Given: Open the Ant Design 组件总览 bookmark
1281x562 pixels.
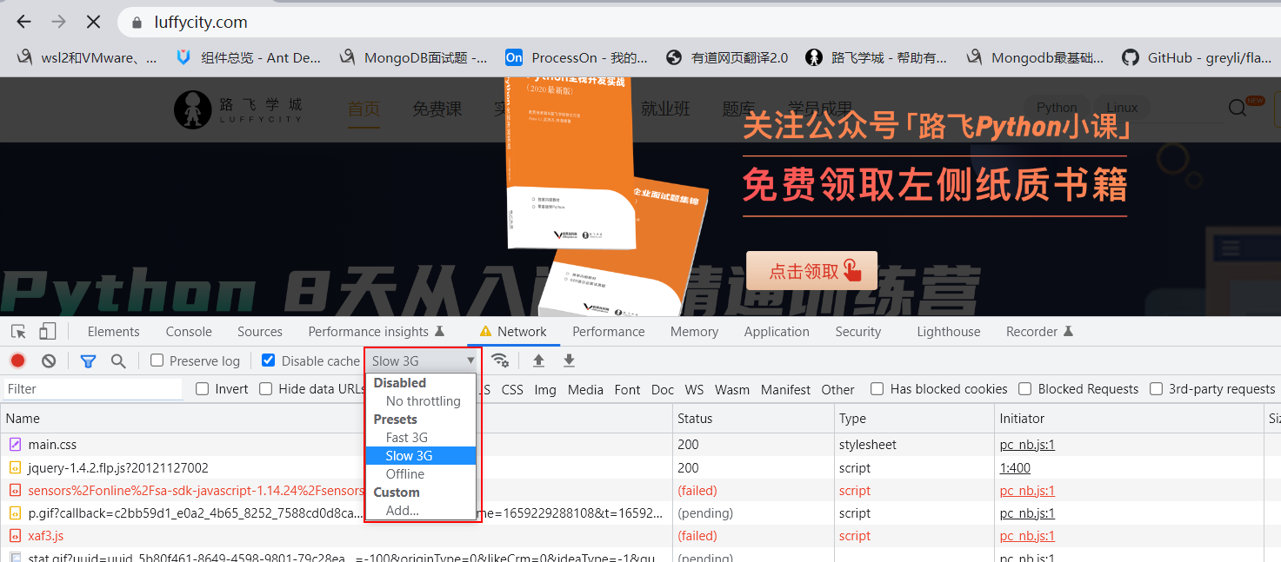Looking at the screenshot, I should tap(248, 57).
